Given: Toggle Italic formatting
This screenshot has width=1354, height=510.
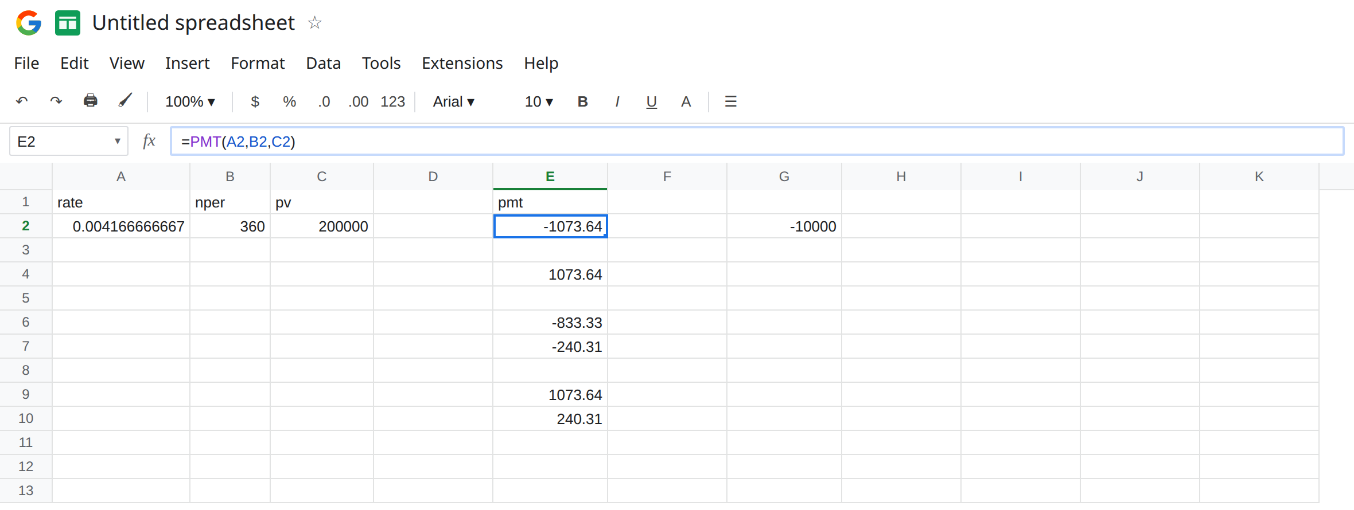Looking at the screenshot, I should 617,101.
